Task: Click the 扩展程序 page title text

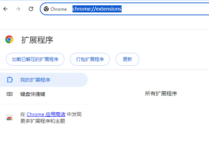Action: (x=37, y=40)
